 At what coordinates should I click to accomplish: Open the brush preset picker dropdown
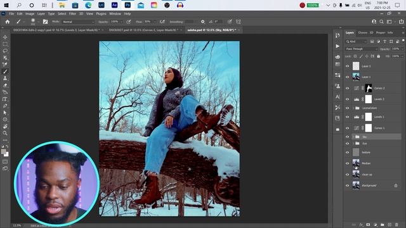tap(38, 22)
